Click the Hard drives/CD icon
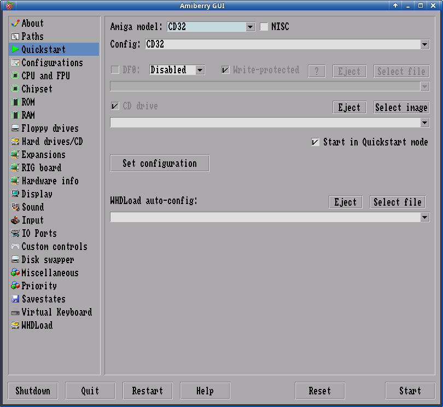 tap(15, 141)
